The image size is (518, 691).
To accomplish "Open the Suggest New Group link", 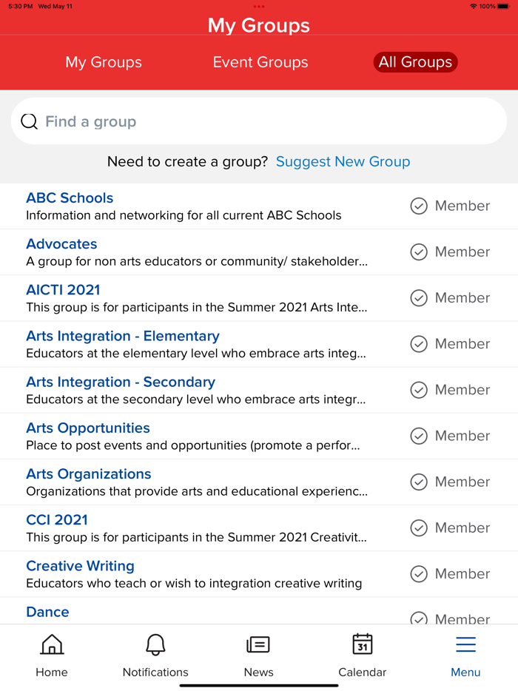I will pyautogui.click(x=343, y=161).
